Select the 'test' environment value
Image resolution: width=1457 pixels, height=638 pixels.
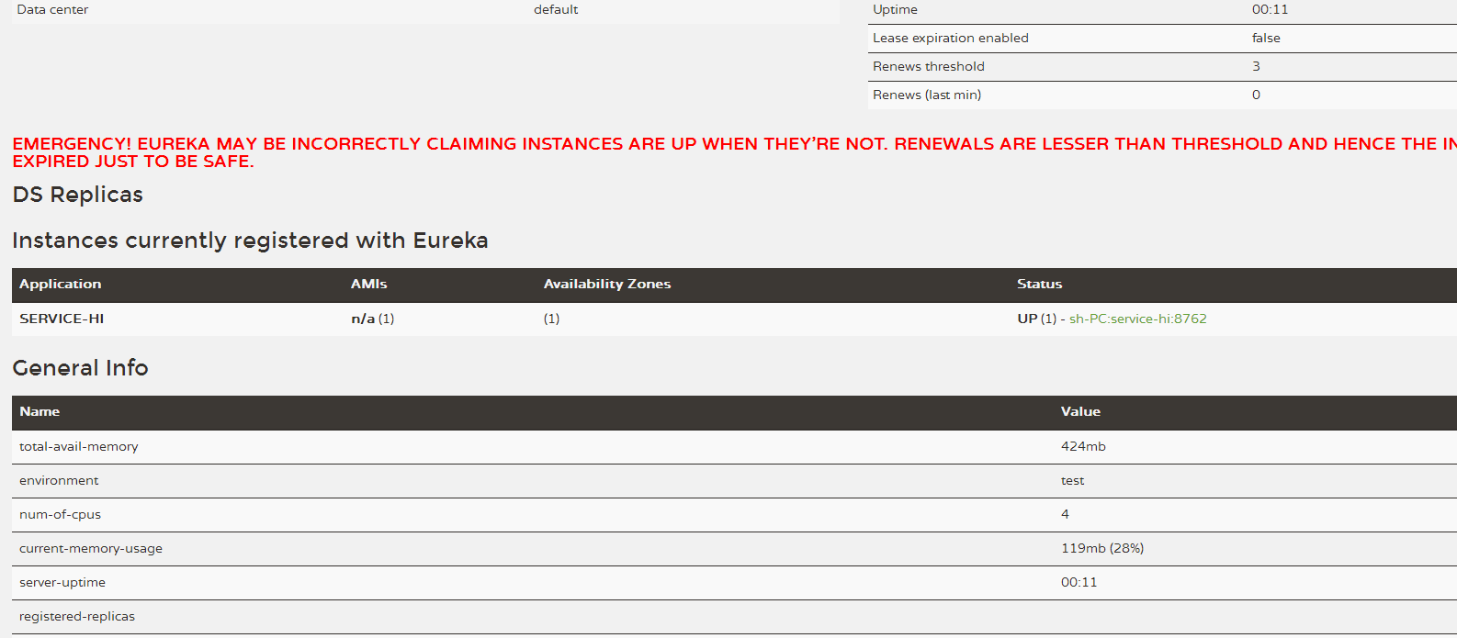coord(1072,480)
